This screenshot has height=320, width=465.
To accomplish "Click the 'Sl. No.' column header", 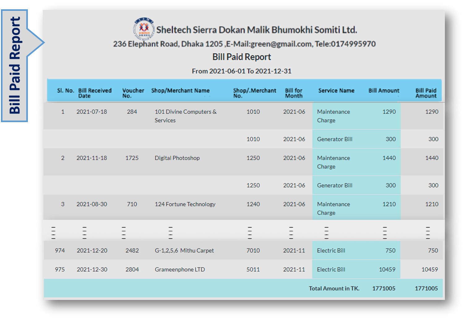I will [66, 91].
